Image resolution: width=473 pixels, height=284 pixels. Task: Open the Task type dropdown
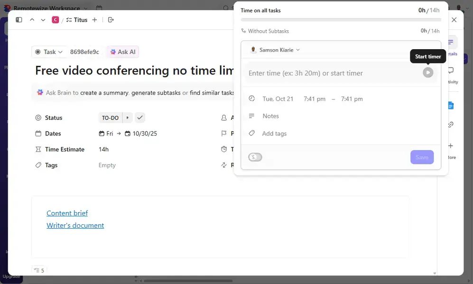[x=49, y=52]
